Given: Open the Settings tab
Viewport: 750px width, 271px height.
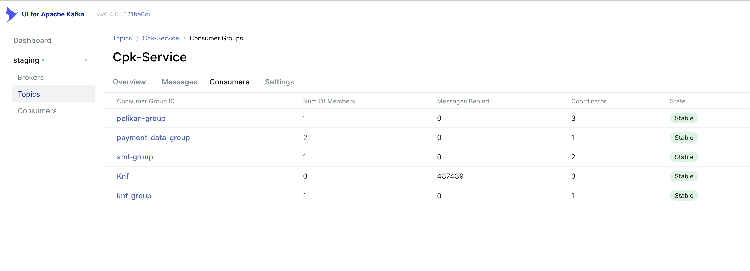Looking at the screenshot, I should pyautogui.click(x=279, y=82).
